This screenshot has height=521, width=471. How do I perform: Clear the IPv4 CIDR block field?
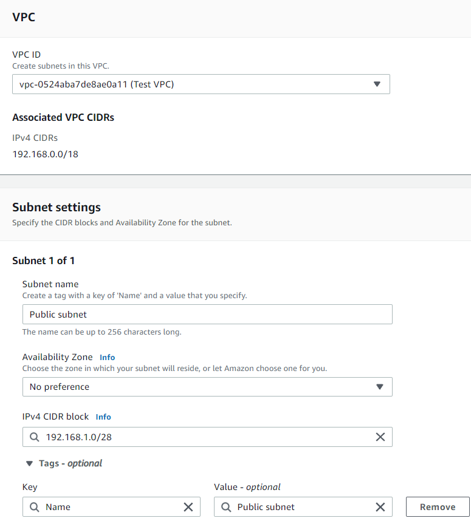tap(380, 437)
